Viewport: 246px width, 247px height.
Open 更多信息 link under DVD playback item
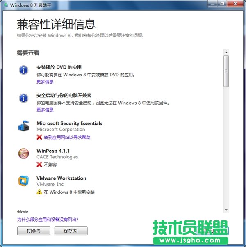tap(45, 82)
